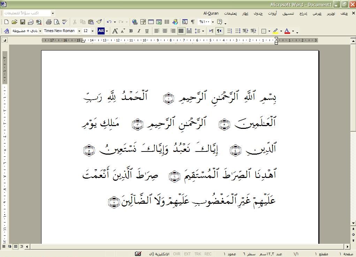Toggle italic formatting

pos(139,31)
